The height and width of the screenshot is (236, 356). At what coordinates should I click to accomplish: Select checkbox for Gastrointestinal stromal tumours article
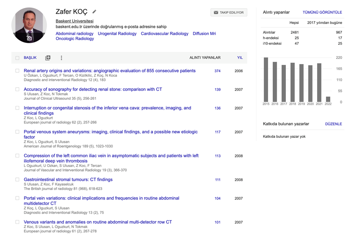click(x=17, y=180)
